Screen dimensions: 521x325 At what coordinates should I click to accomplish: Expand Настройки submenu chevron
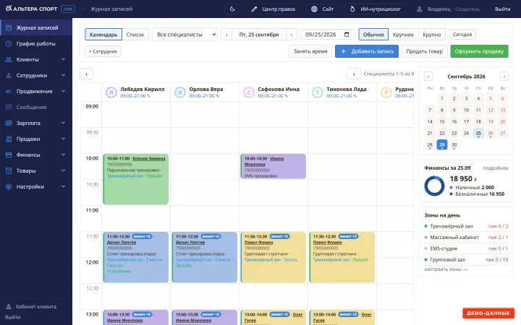click(x=63, y=187)
